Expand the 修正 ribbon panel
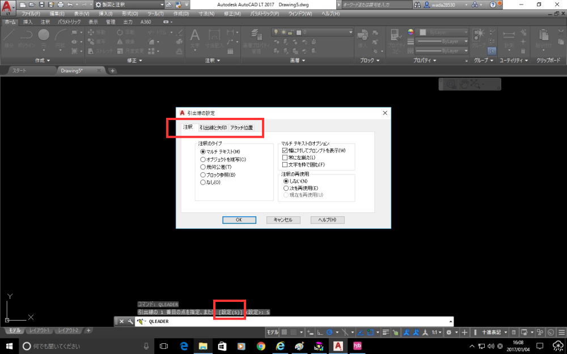 pyautogui.click(x=135, y=61)
